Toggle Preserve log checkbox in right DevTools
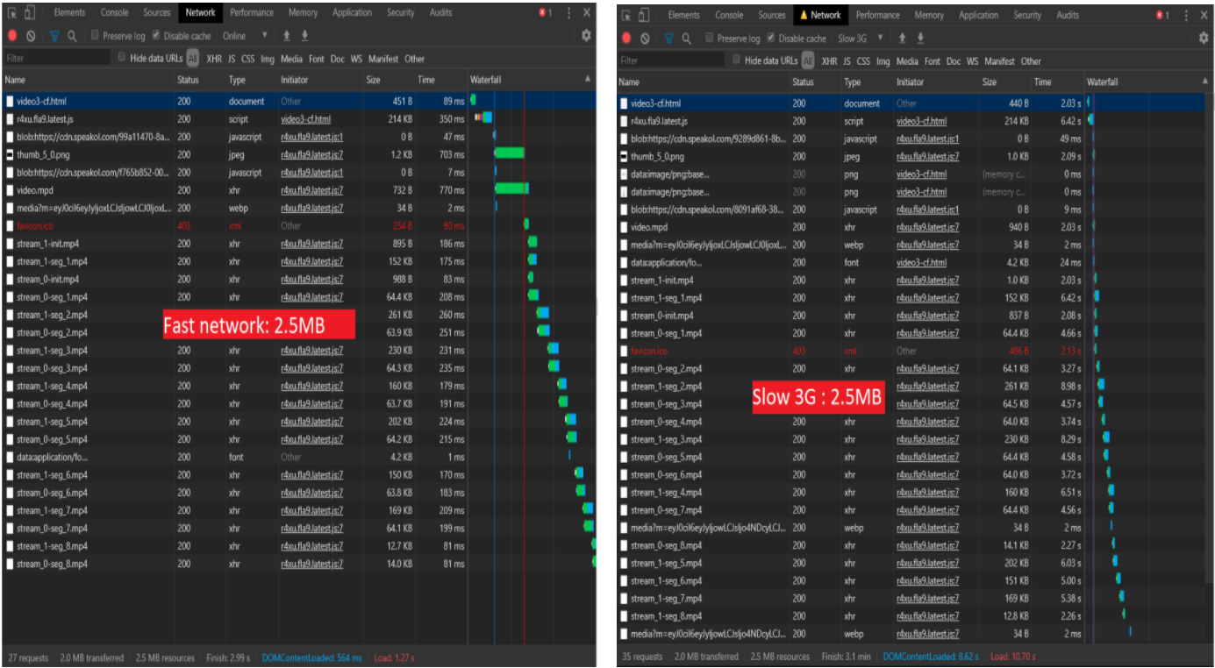This screenshot has height=668, width=1215. (710, 39)
